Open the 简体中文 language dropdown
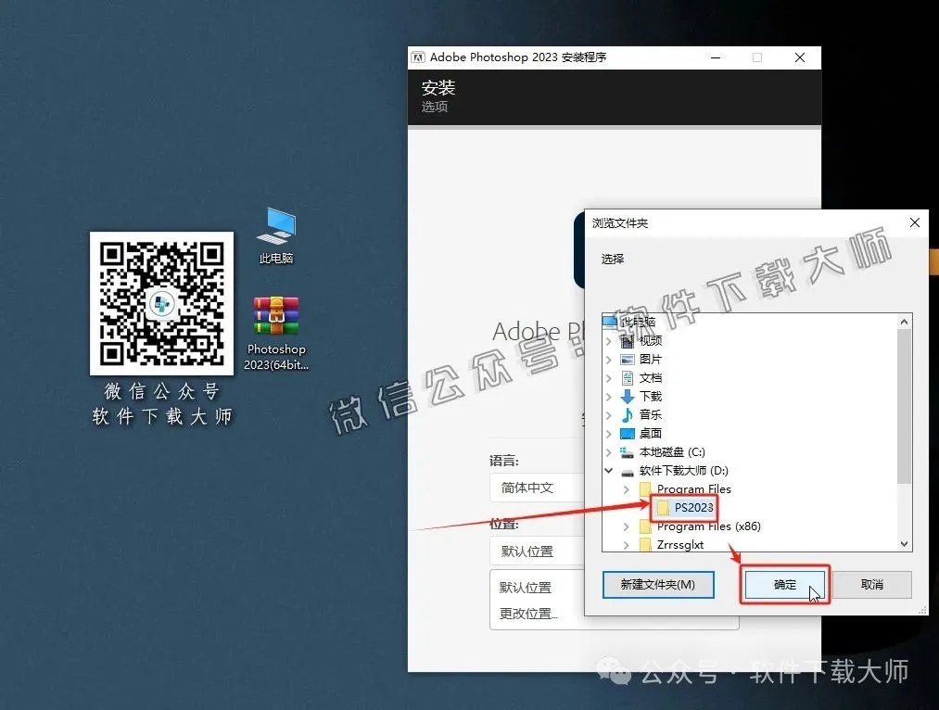 tap(528, 487)
